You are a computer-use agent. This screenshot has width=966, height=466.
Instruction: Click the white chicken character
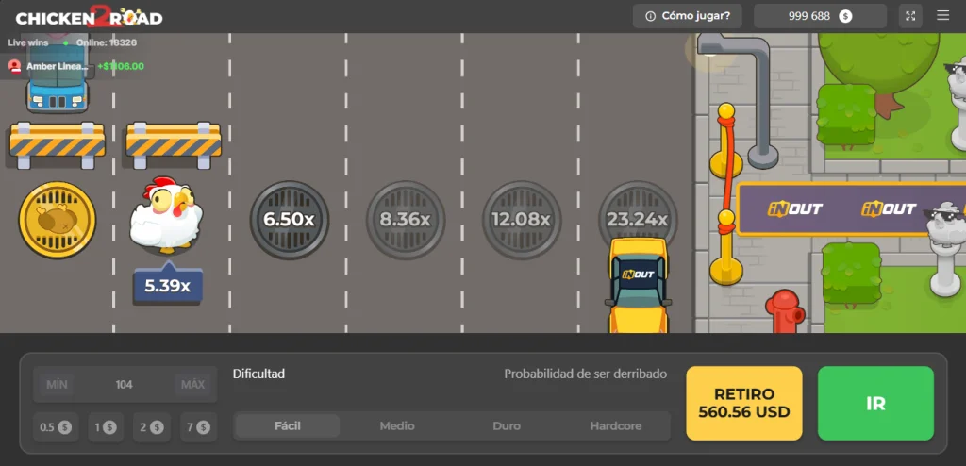coord(166,214)
